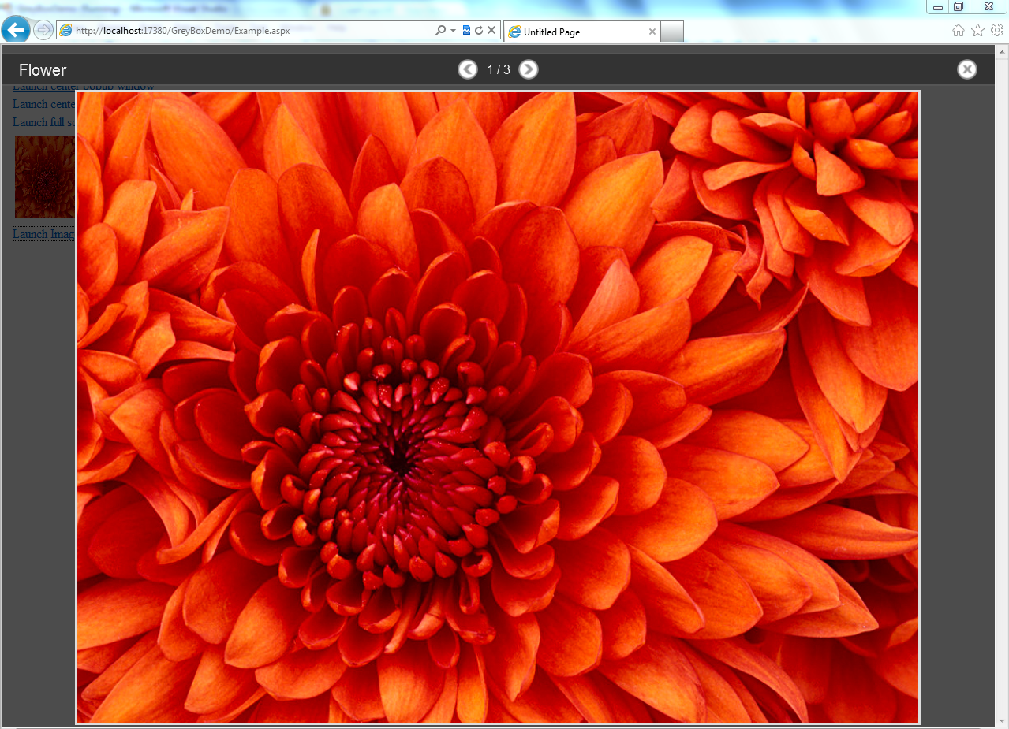Screen dimensions: 1009x729
Task: Click the 1 / 3 image counter
Action: coord(499,70)
